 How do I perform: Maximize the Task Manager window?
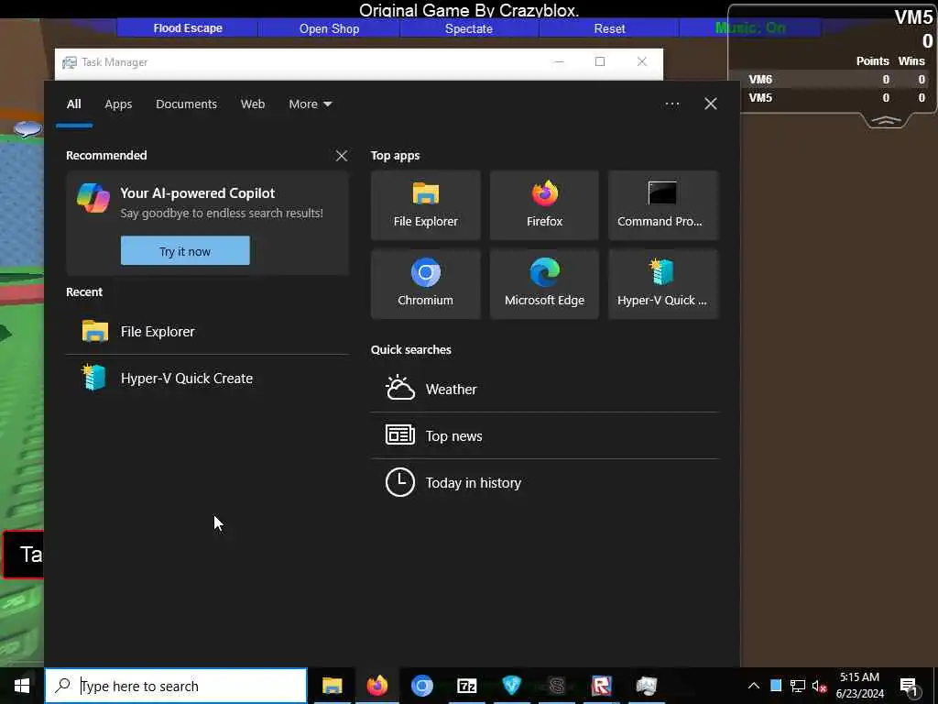point(600,61)
